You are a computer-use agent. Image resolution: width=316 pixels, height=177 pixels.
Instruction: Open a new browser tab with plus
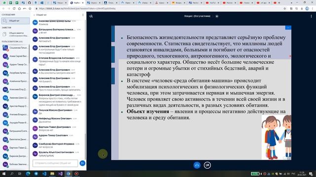click(279, 3)
